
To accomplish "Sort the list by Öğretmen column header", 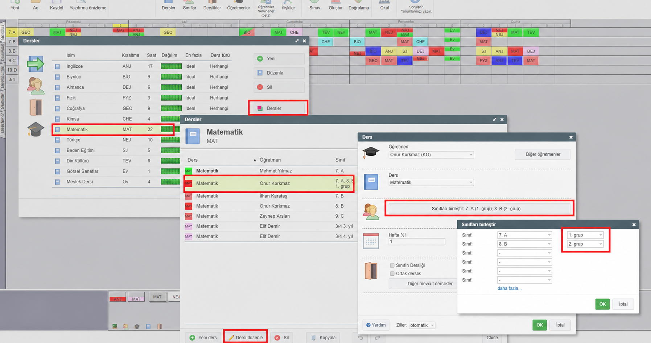I will tap(270, 160).
